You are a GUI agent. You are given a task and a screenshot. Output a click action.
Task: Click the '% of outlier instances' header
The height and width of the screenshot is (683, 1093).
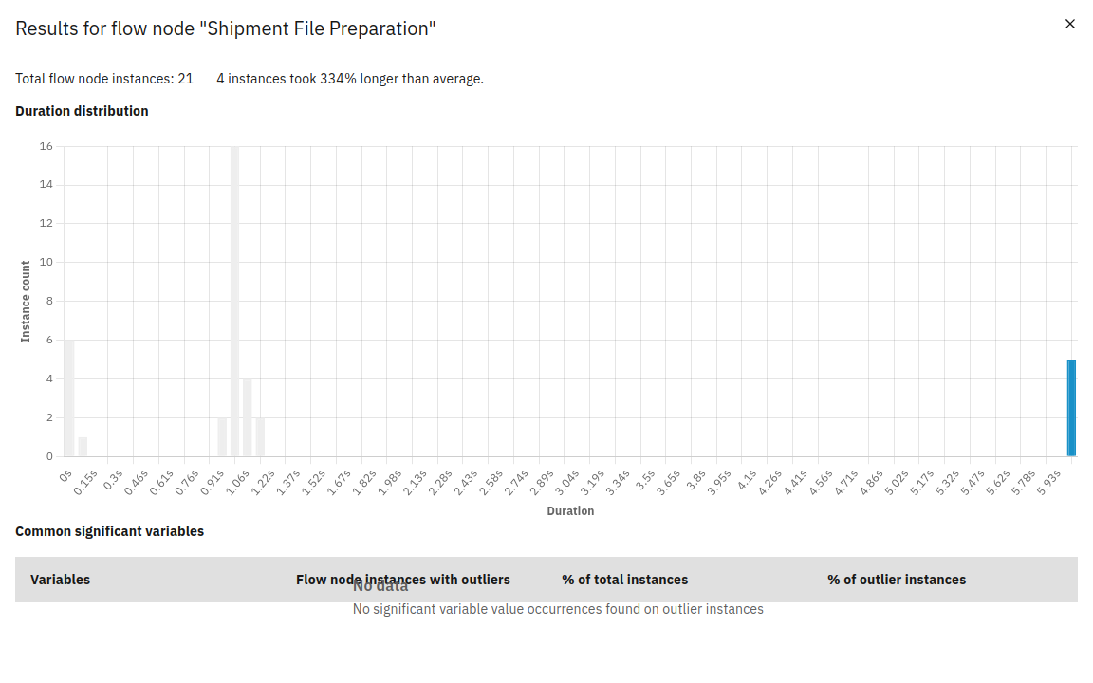click(896, 580)
